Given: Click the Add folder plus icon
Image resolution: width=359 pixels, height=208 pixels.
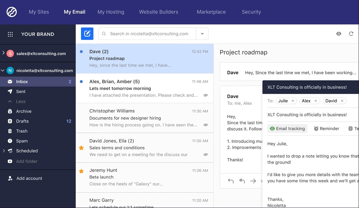Looking at the screenshot, I should click(x=10, y=161).
